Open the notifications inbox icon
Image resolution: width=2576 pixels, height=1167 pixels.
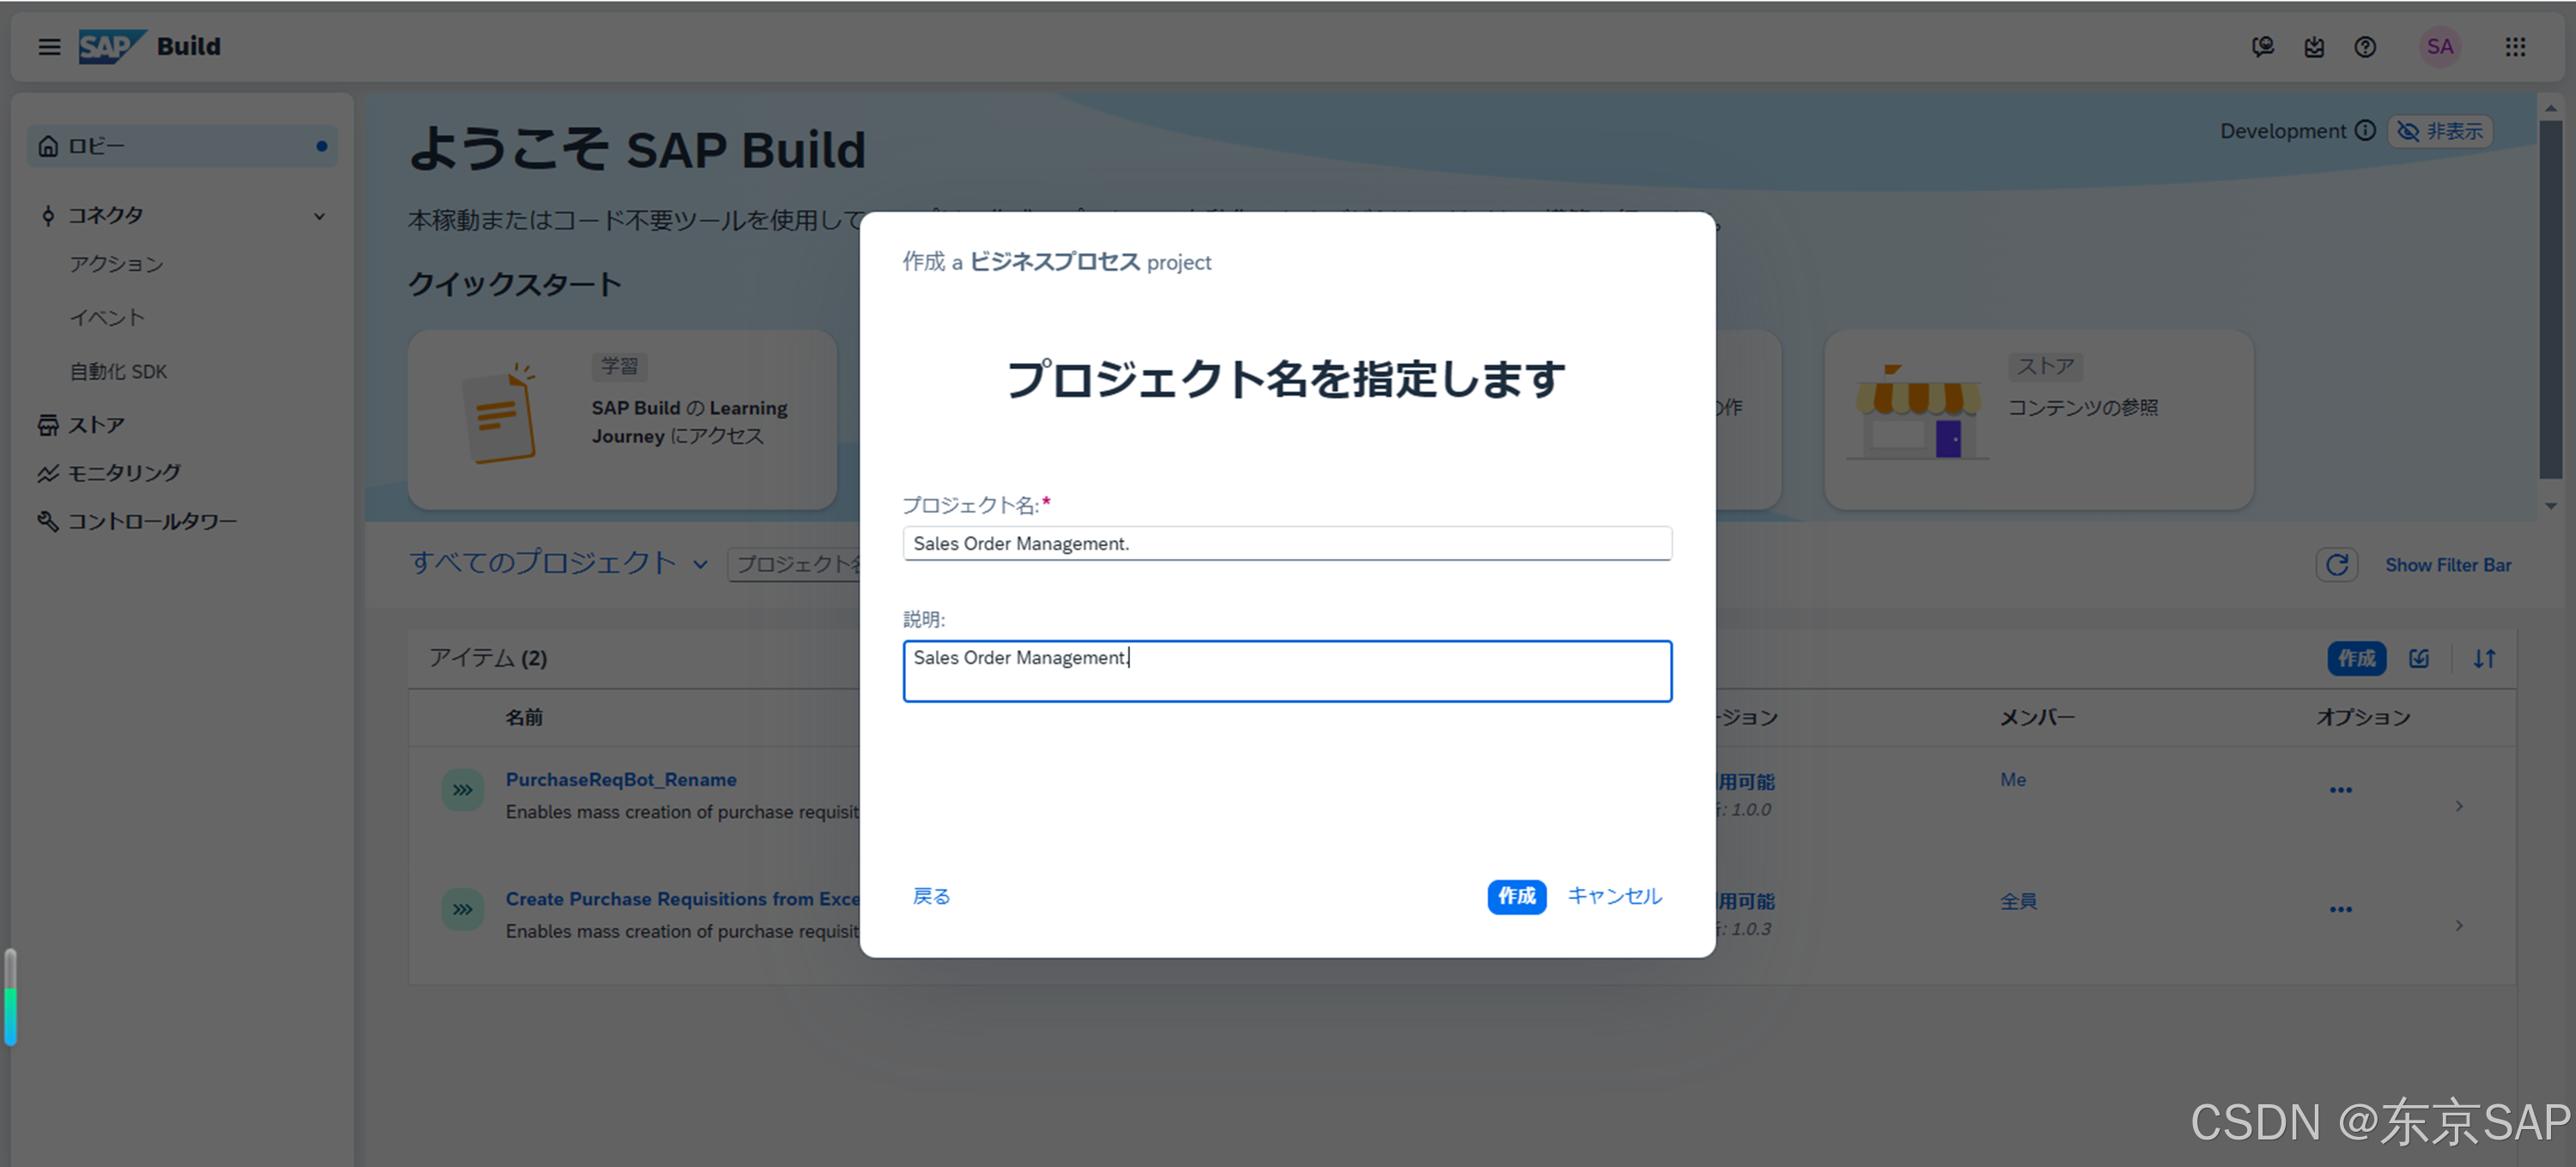click(x=2314, y=46)
